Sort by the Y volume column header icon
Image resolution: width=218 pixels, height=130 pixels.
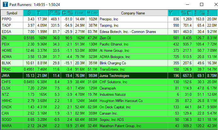[x=174, y=13]
